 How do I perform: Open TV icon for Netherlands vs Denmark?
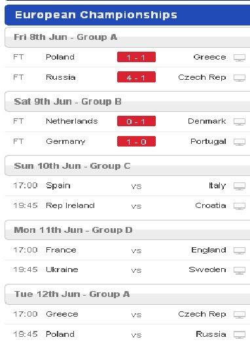[x=240, y=122]
